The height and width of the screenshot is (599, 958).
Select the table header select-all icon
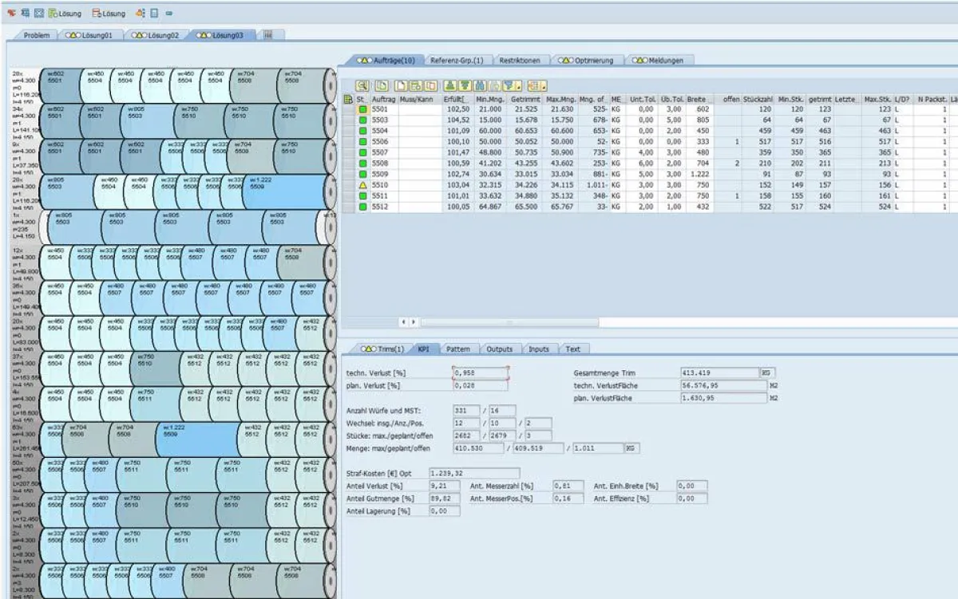[349, 99]
